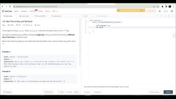The image size is (176, 99).
Task: Click the Premium button
Action: click(151, 11)
